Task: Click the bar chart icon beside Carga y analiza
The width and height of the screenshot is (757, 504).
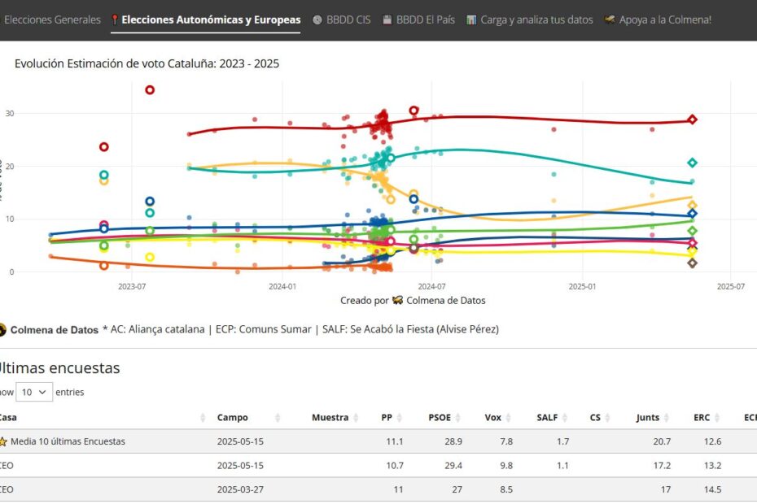Action: [x=470, y=20]
